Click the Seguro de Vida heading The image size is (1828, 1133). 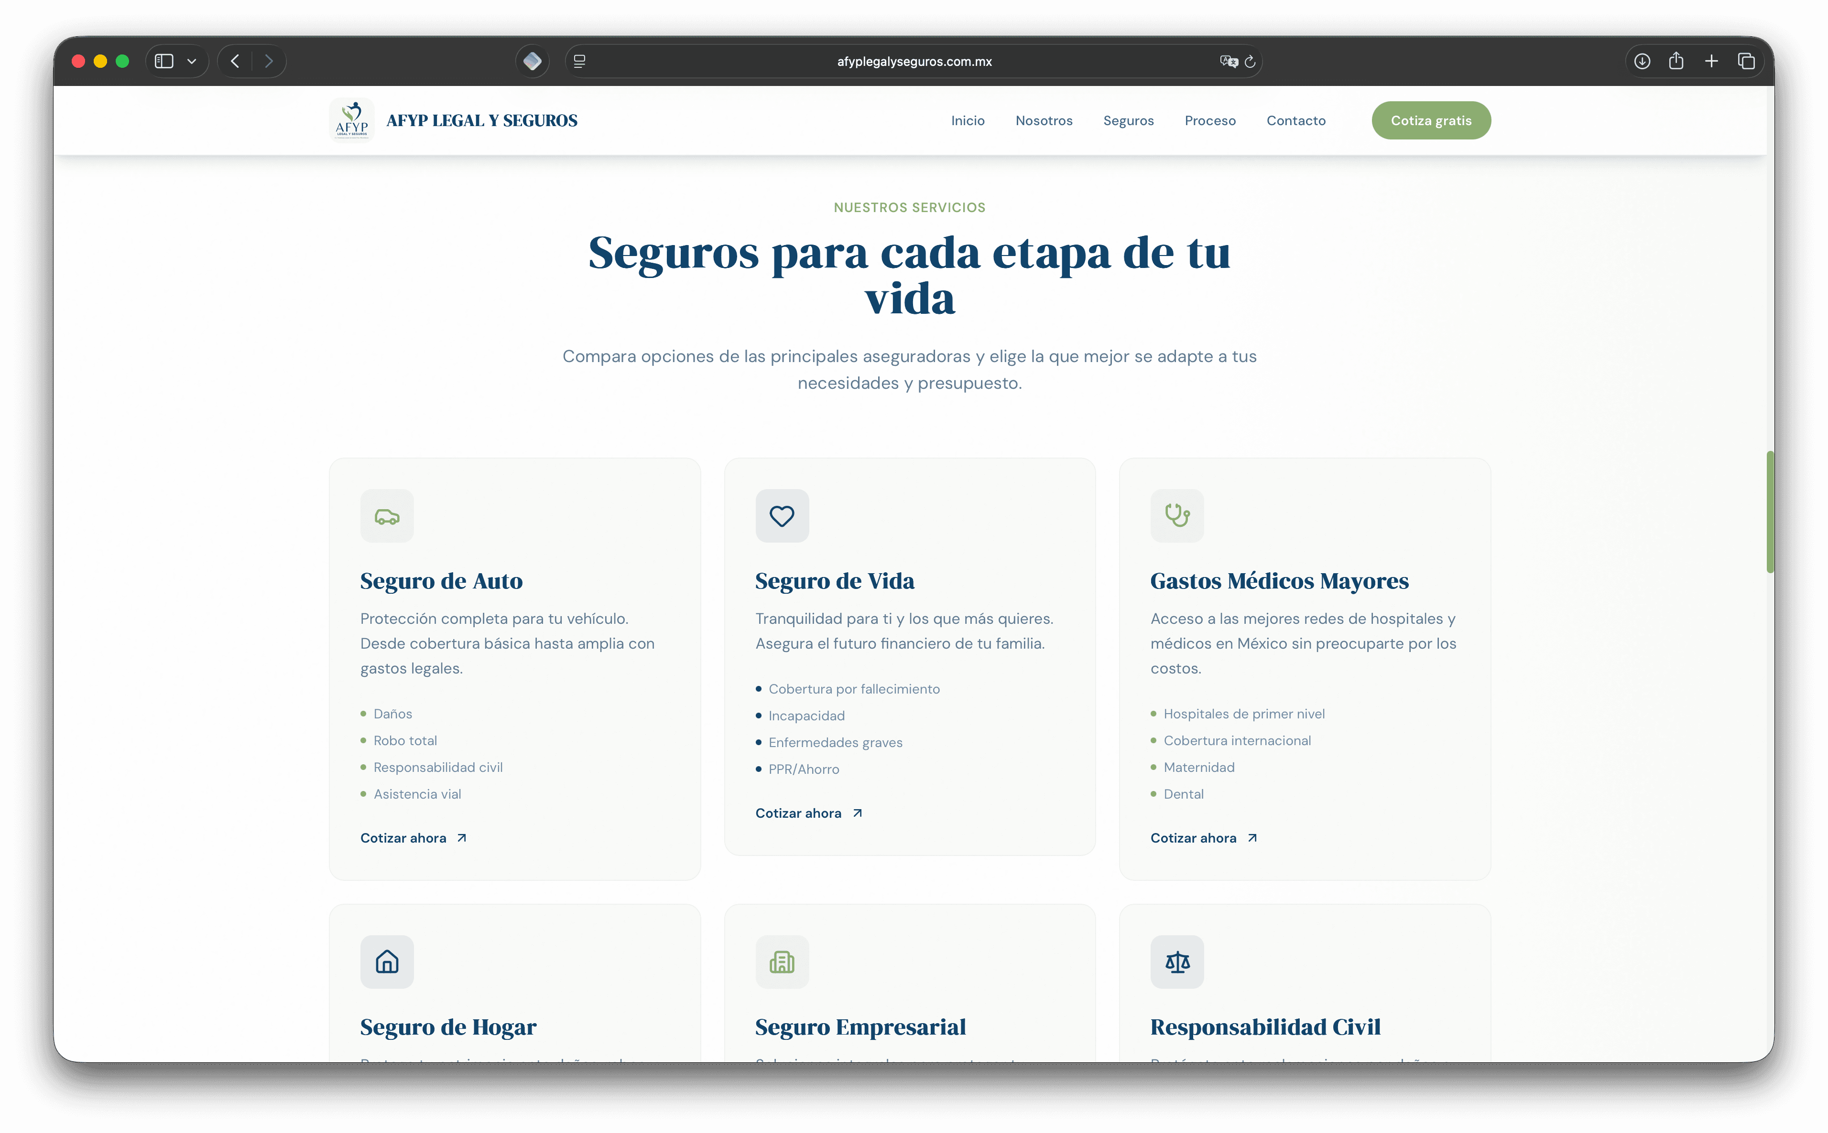pos(835,581)
